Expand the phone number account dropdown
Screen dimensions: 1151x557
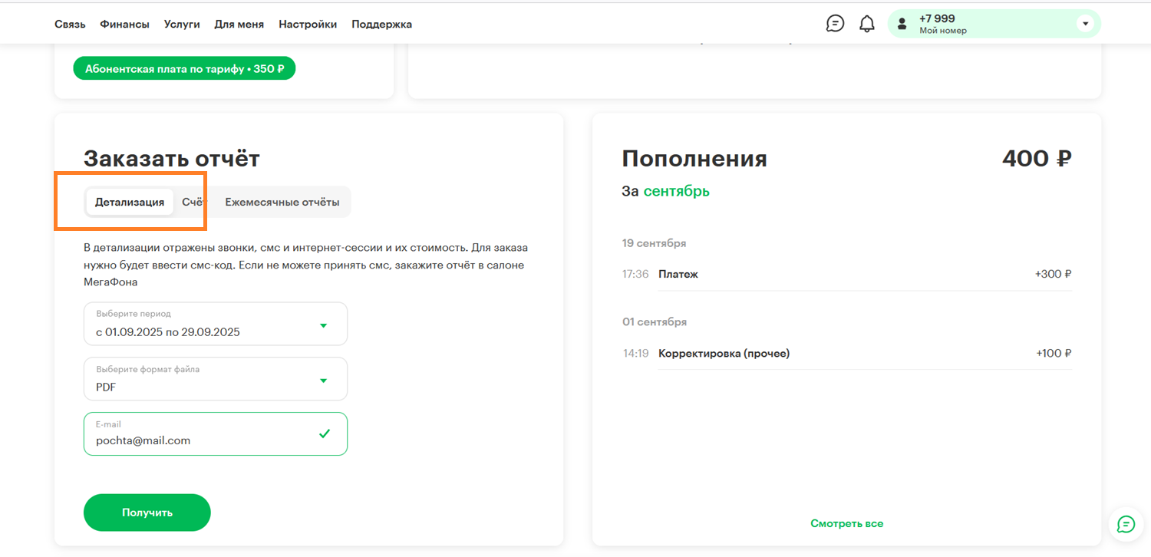click(x=1084, y=23)
